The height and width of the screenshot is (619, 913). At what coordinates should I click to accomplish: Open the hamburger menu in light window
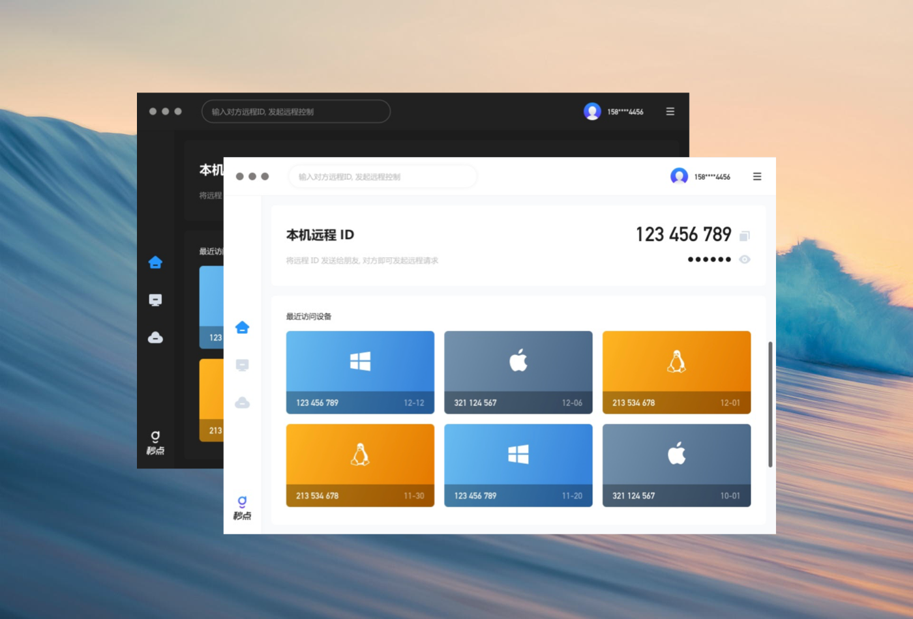757,177
